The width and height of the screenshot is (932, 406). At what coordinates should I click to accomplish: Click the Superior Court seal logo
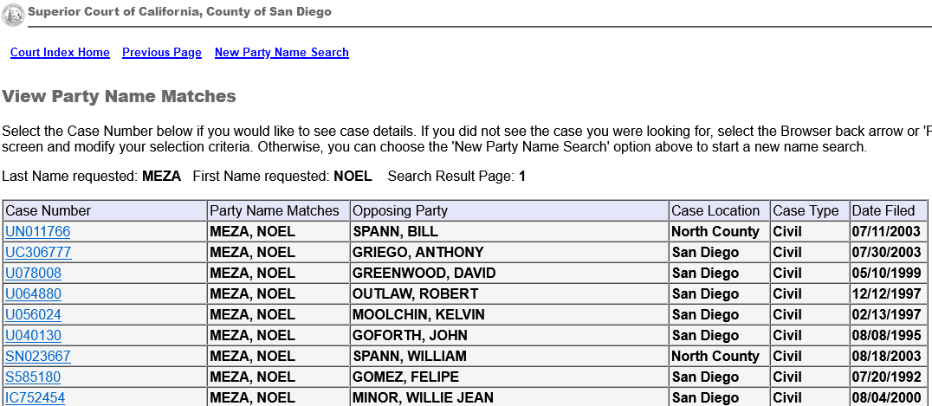[x=13, y=14]
